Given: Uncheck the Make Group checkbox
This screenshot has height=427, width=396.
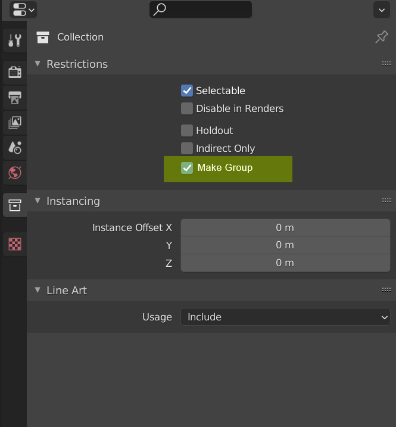Looking at the screenshot, I should 187,168.
